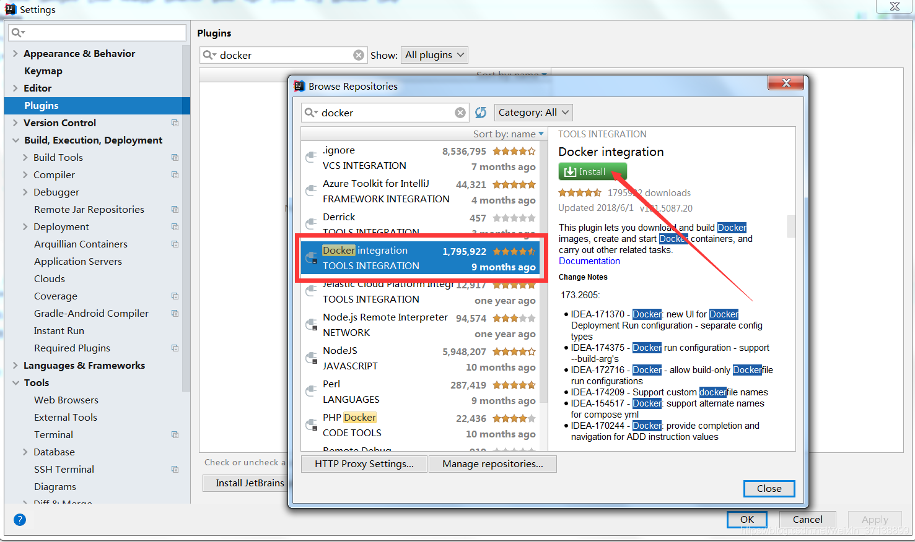Click the project-level icon beside Remote Jar Repositories
915x542 pixels.
pyautogui.click(x=175, y=209)
